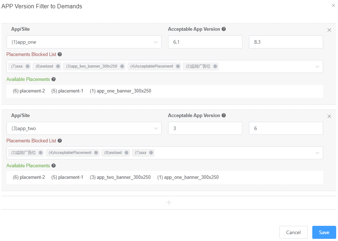Remove (4)AcceptablePlacement tag from app_two blocked list
Screen dimensions: 338x241
click(96, 152)
